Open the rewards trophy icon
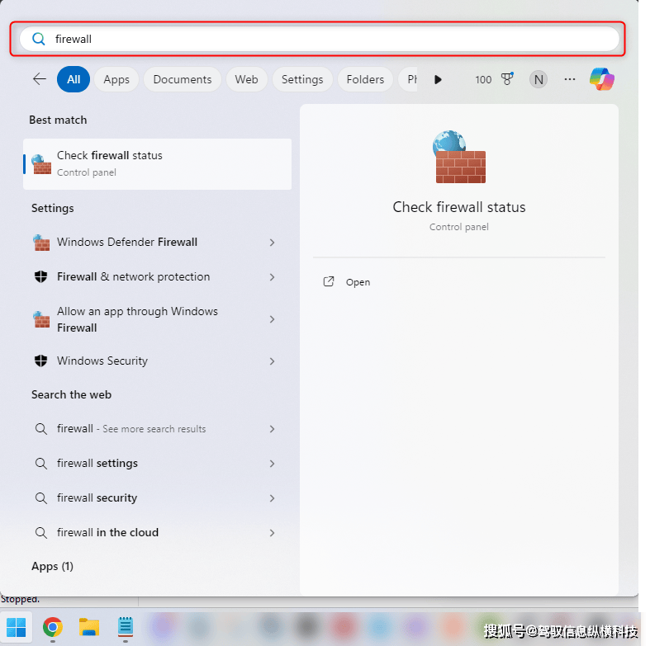Screen dimensions: 650x646 [x=507, y=78]
